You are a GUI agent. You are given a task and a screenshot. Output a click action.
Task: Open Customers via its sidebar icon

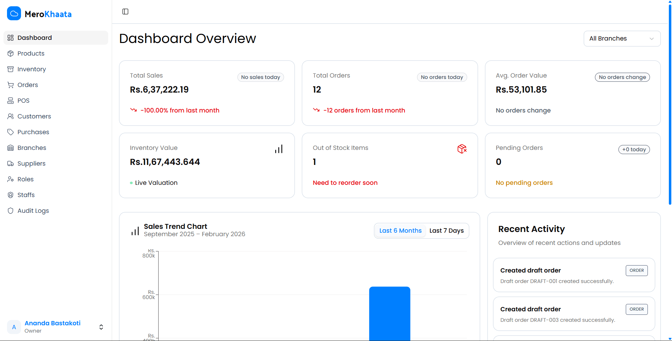coord(11,116)
